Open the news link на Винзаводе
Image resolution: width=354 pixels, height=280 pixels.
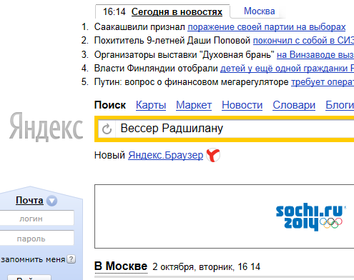click(315, 55)
